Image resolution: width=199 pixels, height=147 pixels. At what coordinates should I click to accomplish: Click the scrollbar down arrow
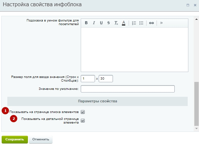point(196,129)
